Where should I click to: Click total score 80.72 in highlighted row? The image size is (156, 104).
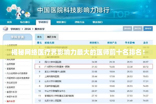(x=146, y=67)
